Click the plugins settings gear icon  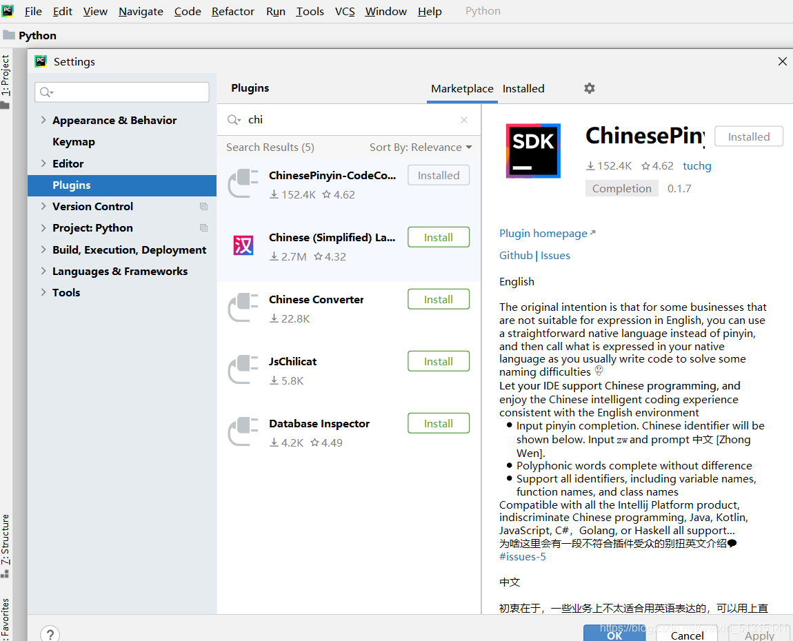589,88
